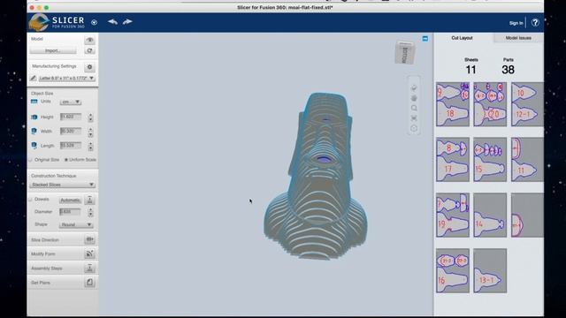Click the Modify Form icon
The width and height of the screenshot is (566, 318).
point(89,254)
